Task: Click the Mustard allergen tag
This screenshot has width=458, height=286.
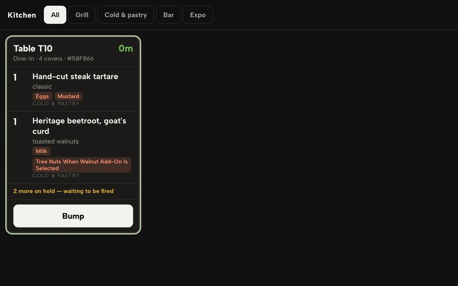Action: (x=68, y=96)
